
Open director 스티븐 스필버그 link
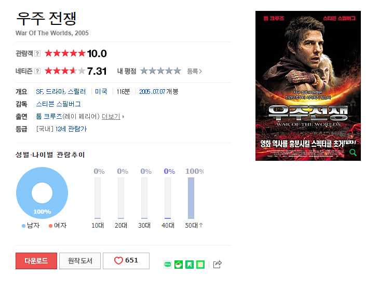(58, 104)
